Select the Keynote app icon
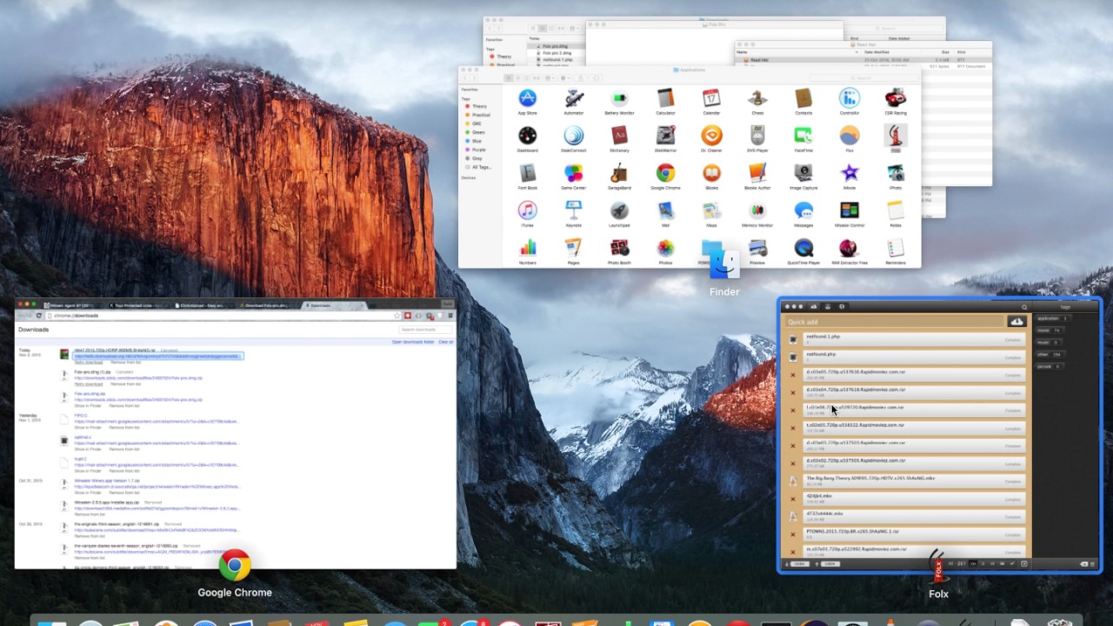1113x626 pixels. [573, 210]
